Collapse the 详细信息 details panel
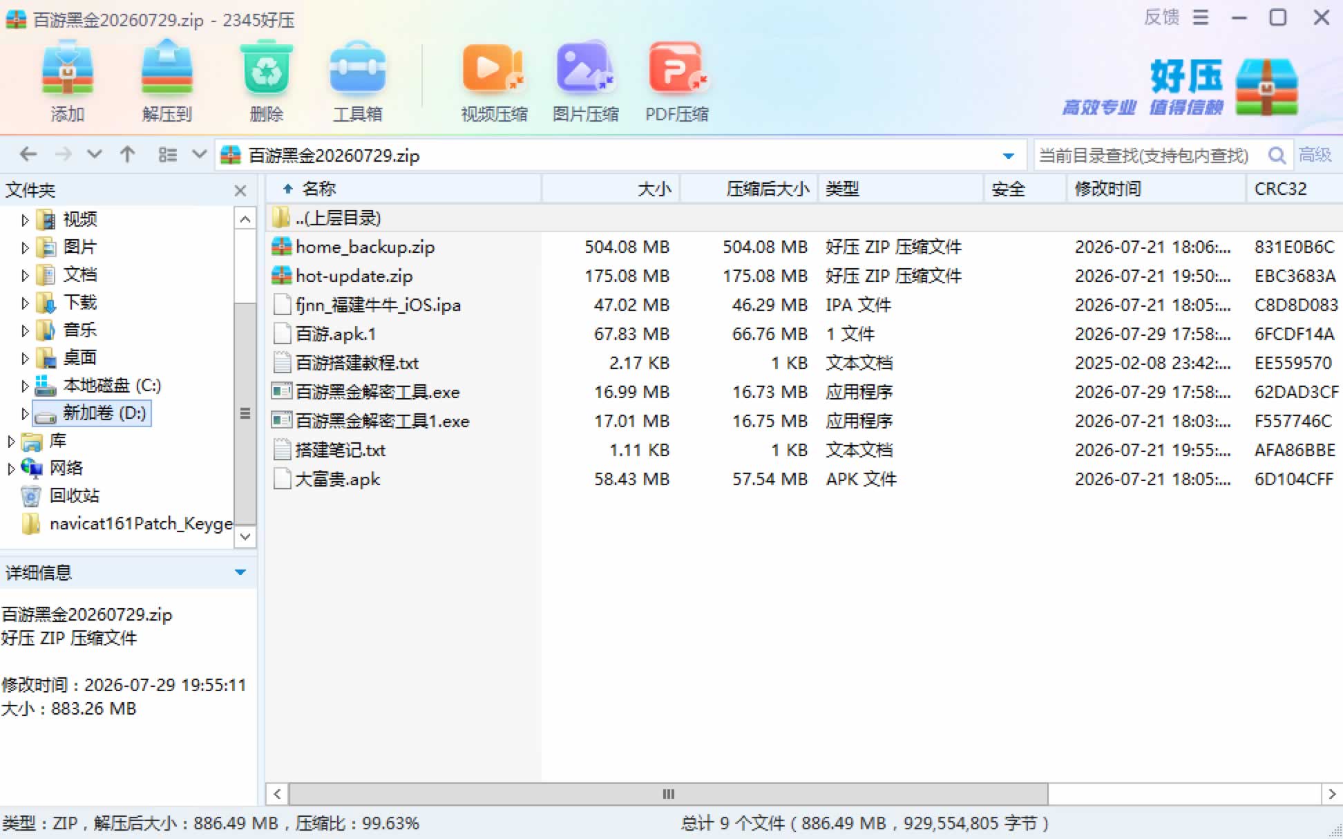The image size is (1343, 839). coord(240,572)
